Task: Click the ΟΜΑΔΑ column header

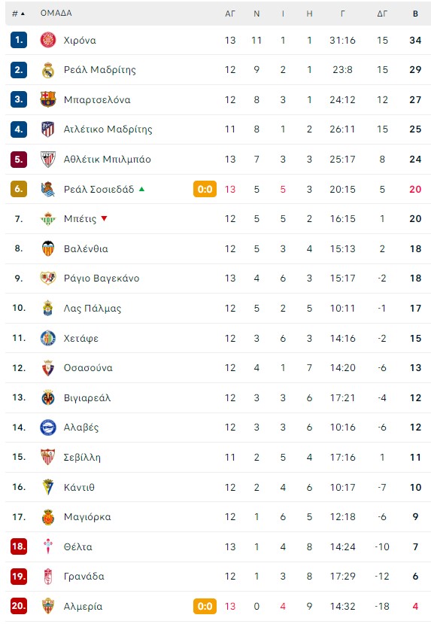Action: coord(56,13)
